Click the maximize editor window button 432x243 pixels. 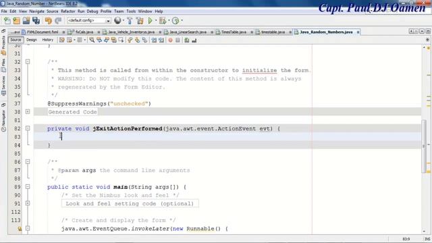[428, 32]
